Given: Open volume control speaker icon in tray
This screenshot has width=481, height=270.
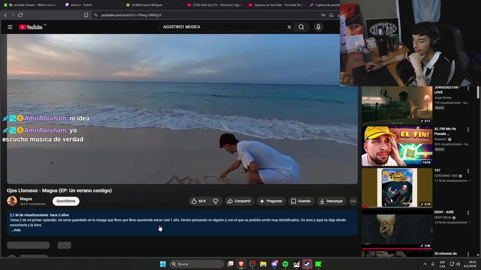Looking at the screenshot, I should 458,264.
